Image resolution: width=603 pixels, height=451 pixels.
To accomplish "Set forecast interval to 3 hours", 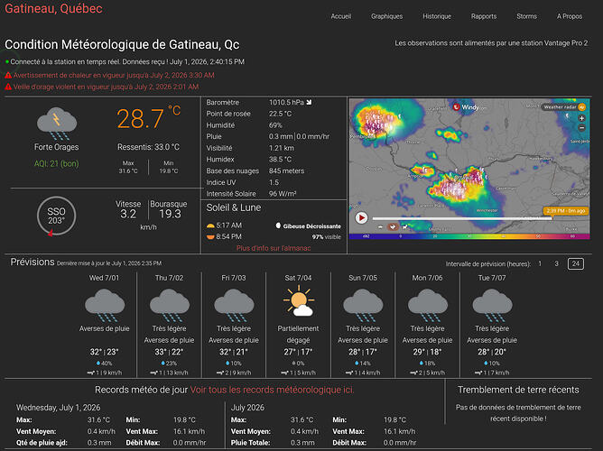I will coord(556,263).
